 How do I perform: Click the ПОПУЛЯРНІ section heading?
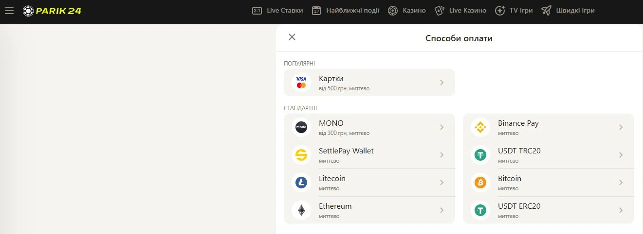299,64
